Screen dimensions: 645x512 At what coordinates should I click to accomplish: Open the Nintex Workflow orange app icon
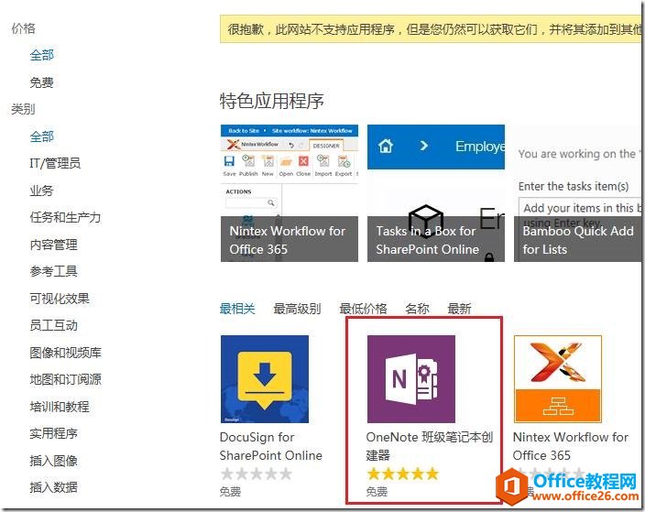557,379
